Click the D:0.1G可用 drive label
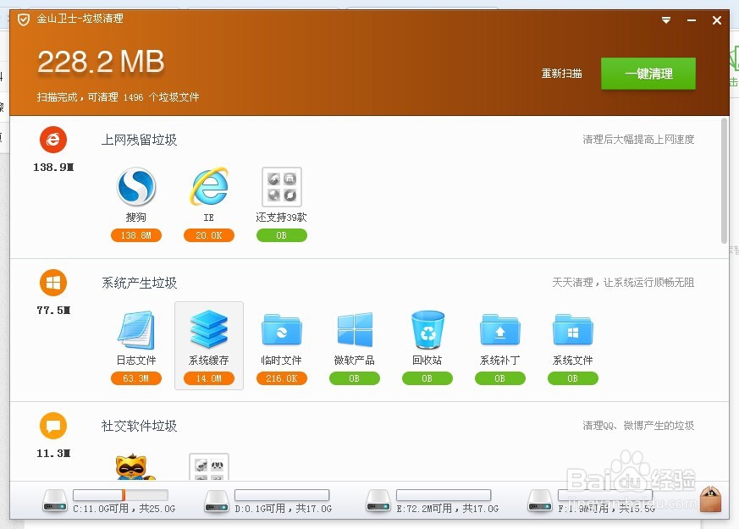Viewport: 739px width, 529px height. point(284,509)
